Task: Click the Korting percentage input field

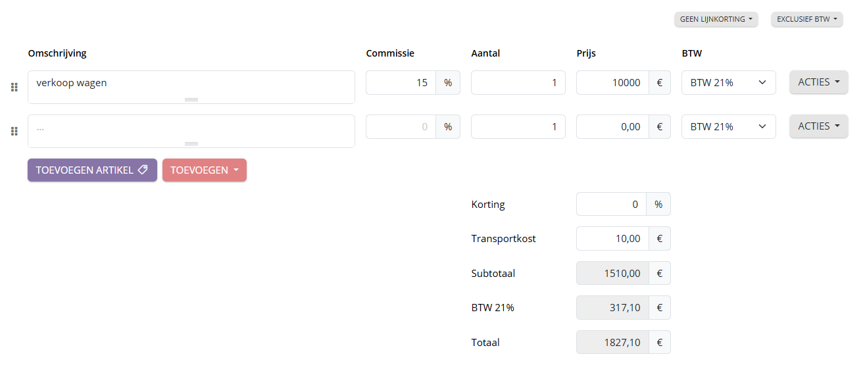Action: coord(611,205)
